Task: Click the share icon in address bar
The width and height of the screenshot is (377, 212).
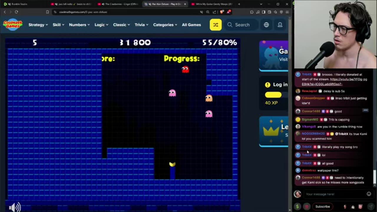Action: pyautogui.click(x=214, y=12)
